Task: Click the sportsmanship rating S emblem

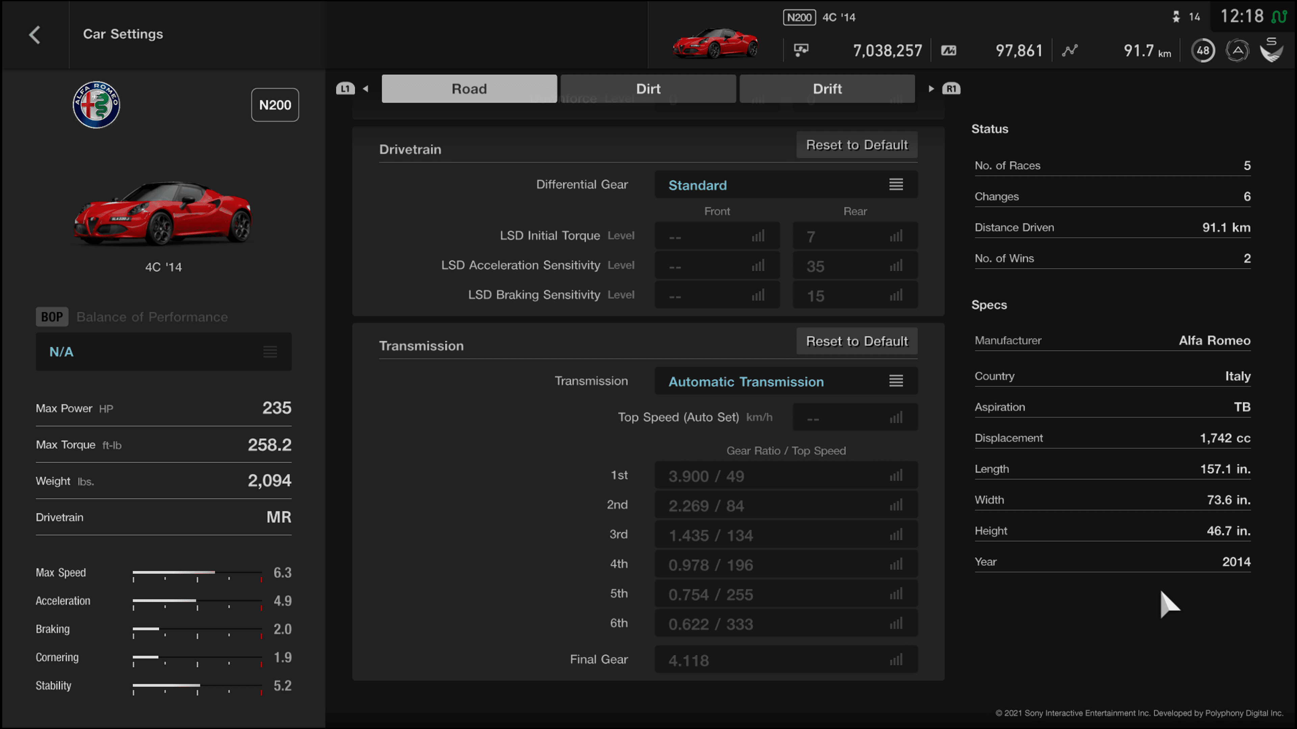Action: 1272,50
